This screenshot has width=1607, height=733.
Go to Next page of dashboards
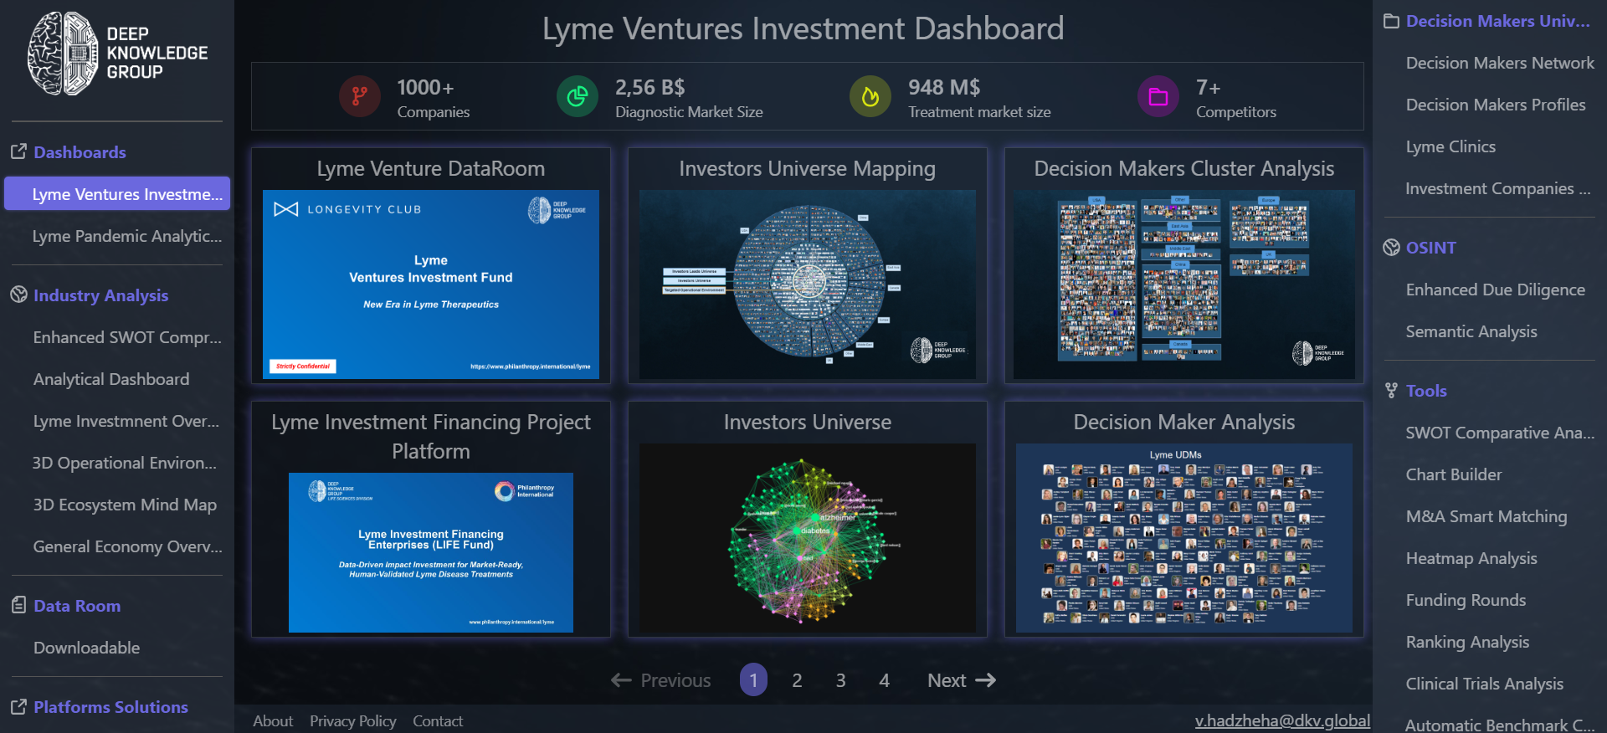[x=961, y=680]
